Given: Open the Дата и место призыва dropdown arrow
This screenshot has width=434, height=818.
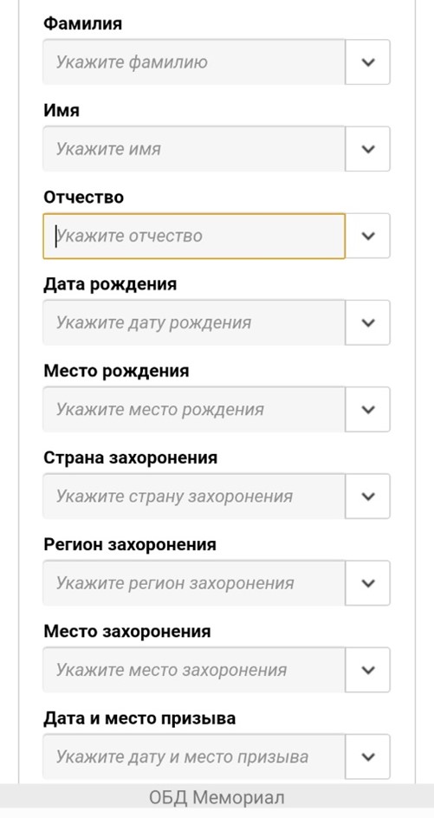Looking at the screenshot, I should (368, 757).
